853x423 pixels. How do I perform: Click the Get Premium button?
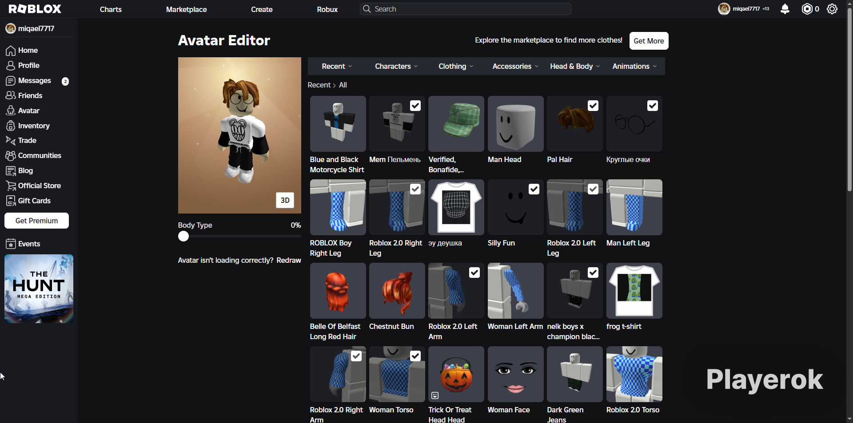point(36,221)
